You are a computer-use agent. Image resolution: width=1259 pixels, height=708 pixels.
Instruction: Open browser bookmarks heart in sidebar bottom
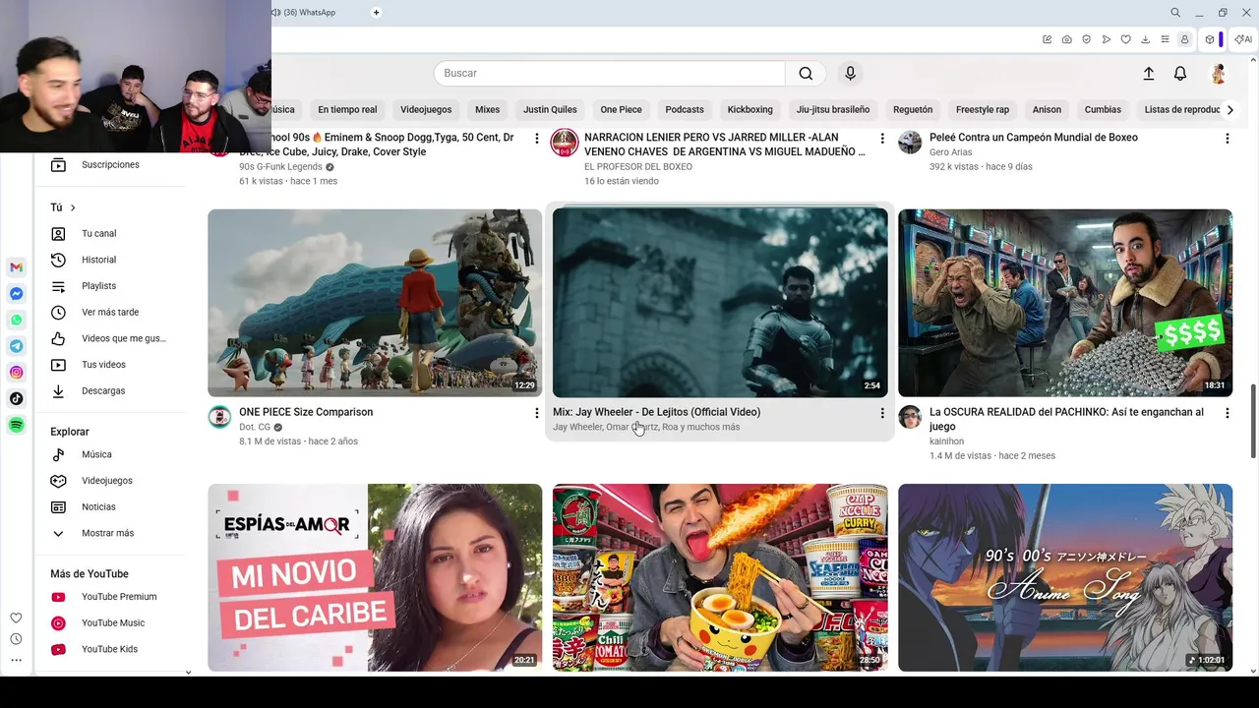click(x=16, y=618)
